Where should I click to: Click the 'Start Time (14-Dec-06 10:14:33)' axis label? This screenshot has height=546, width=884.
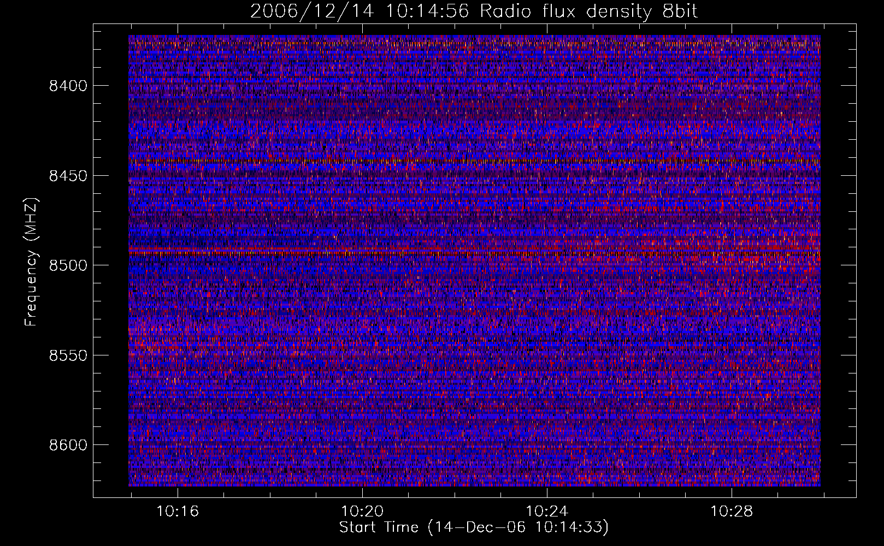[474, 527]
